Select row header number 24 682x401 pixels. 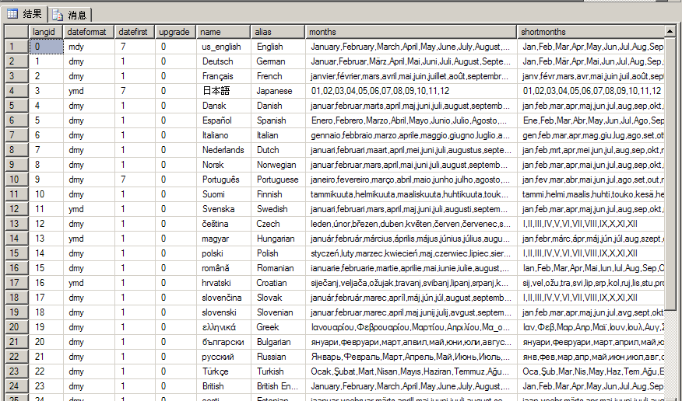point(17,385)
